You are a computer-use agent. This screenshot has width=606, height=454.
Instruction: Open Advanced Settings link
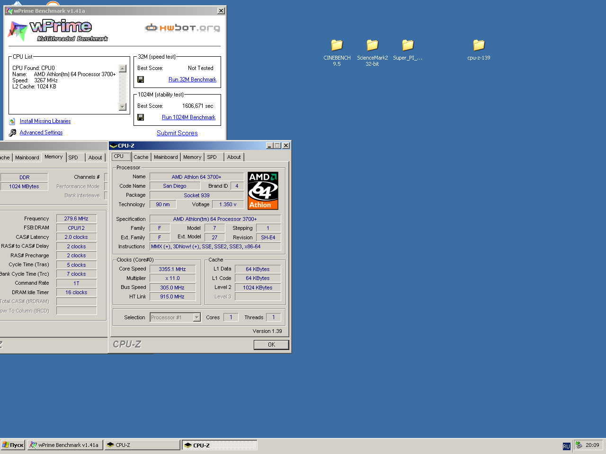[x=41, y=133]
